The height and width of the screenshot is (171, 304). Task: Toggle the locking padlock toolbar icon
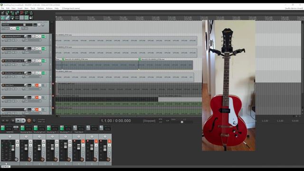click(x=31, y=18)
